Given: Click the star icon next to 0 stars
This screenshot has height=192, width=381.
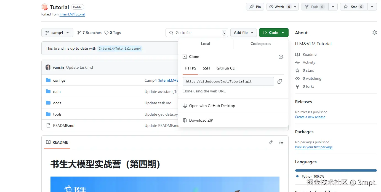Looking at the screenshot, I should (297, 70).
